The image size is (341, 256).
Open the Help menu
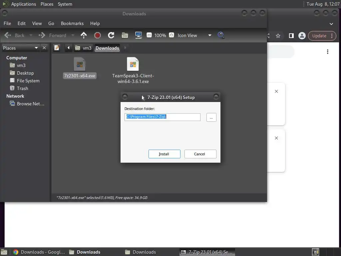tap(95, 23)
